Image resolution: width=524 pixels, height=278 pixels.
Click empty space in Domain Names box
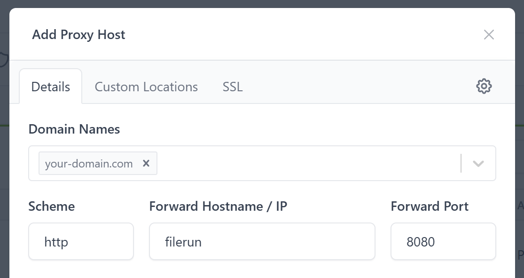(305, 164)
